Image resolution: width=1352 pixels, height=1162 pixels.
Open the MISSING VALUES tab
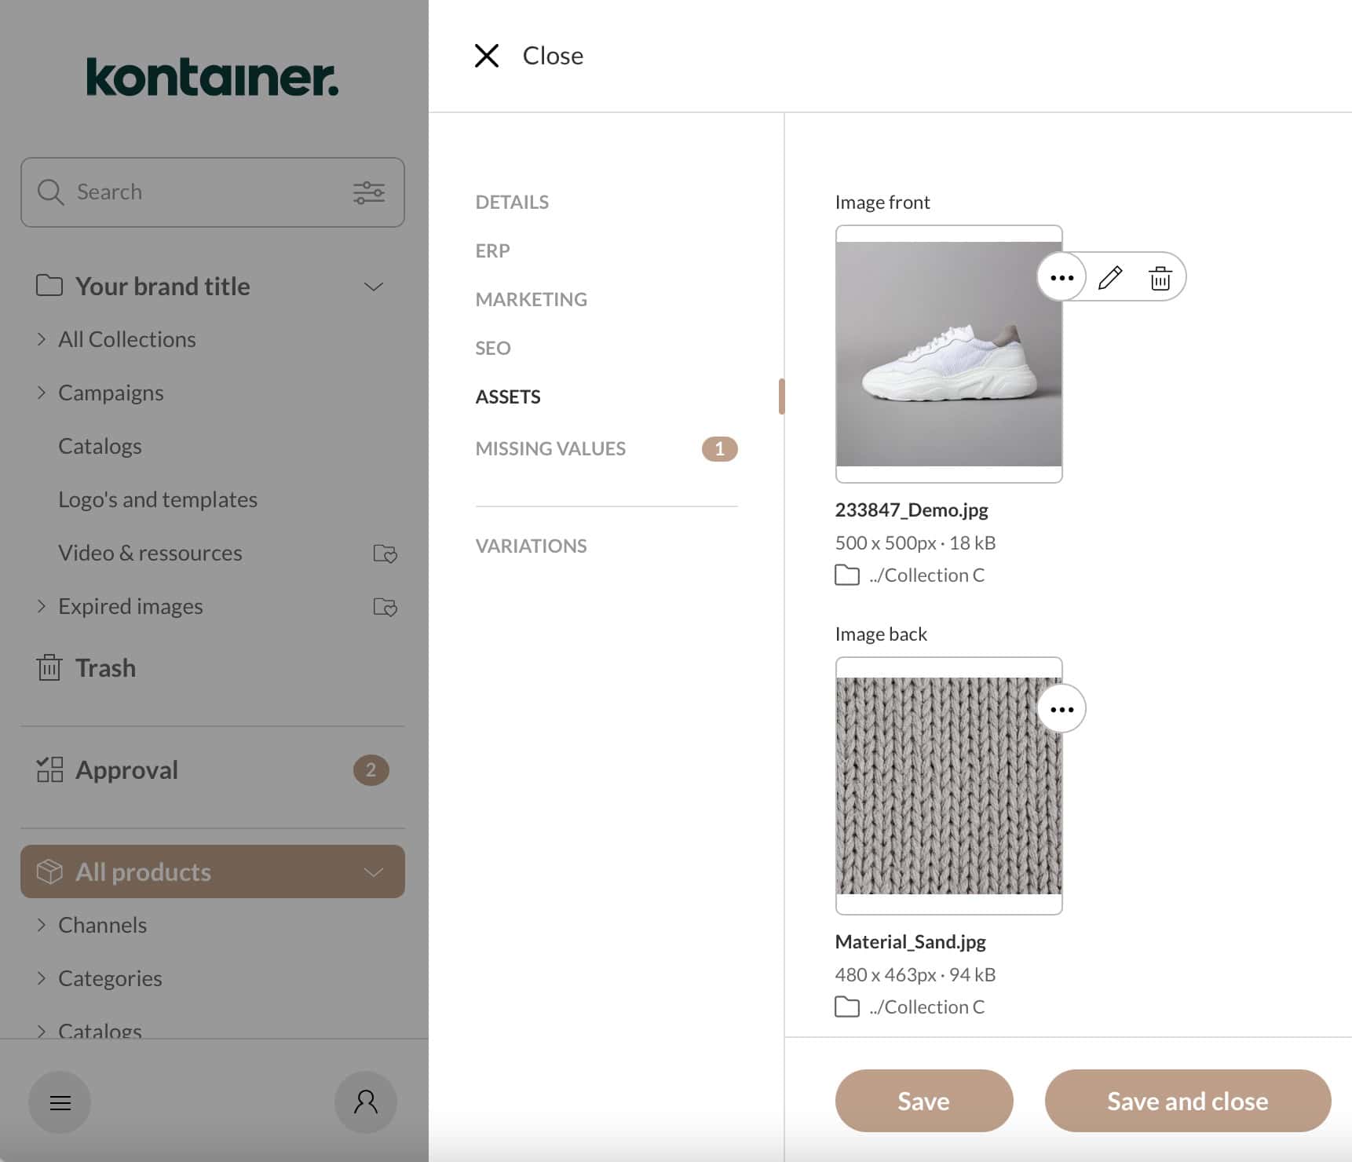point(550,448)
